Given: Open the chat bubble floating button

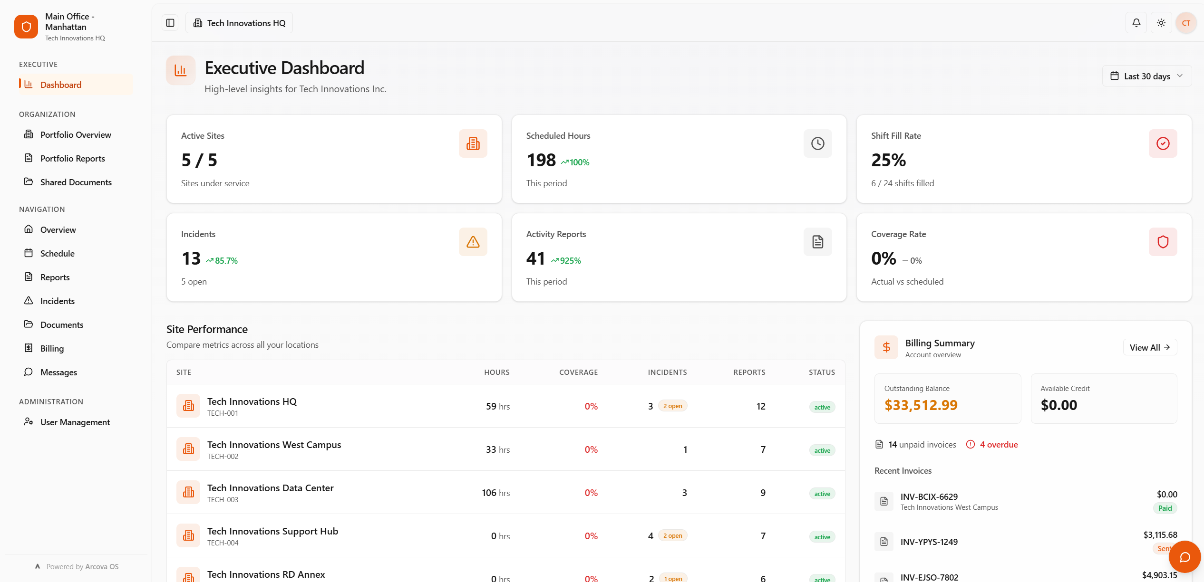Looking at the screenshot, I should tap(1185, 557).
